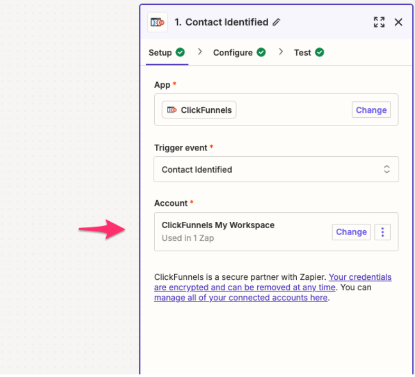Open the three-dot account options menu
The width and height of the screenshot is (415, 377).
click(383, 232)
